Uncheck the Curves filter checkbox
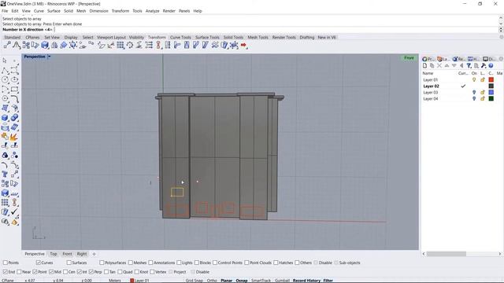504x283 pixels. (x=39, y=263)
